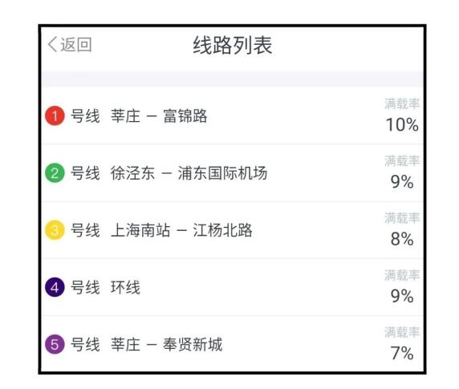The height and width of the screenshot is (389, 459).
Task: Select the 环线 loop line entry
Action: tap(233, 287)
